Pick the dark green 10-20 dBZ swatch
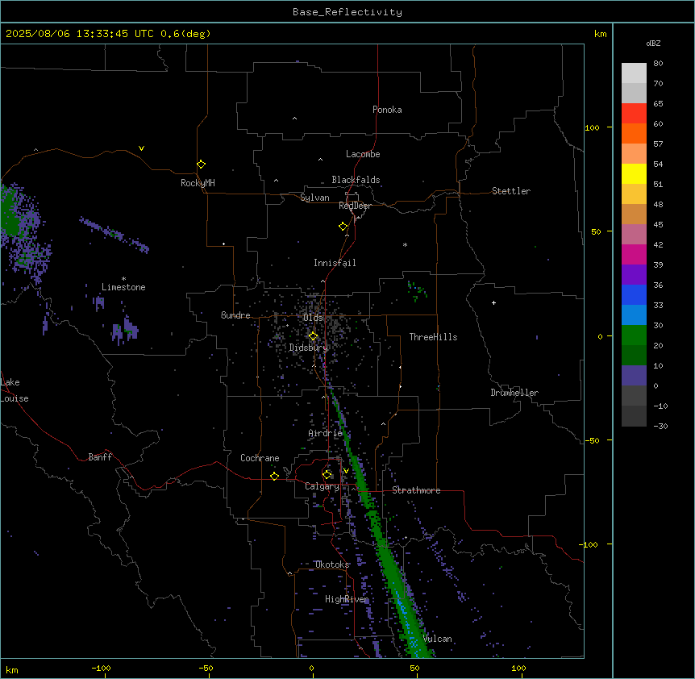 point(634,355)
